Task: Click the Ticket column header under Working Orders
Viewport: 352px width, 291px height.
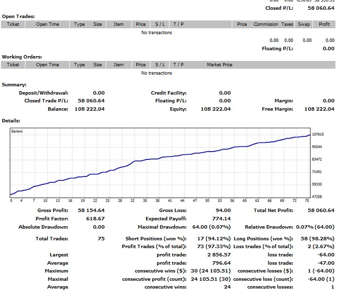Action: coord(13,65)
